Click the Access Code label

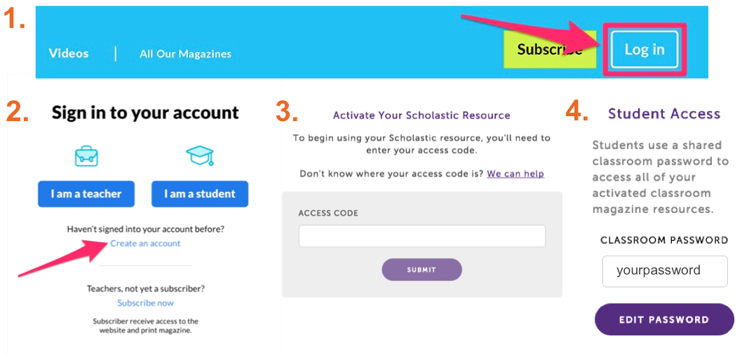click(328, 213)
